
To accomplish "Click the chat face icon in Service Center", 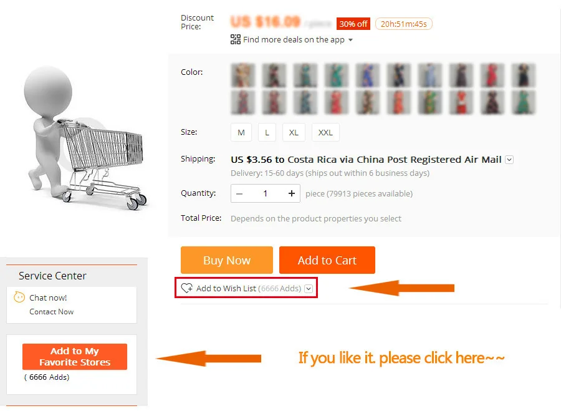I will (x=19, y=297).
